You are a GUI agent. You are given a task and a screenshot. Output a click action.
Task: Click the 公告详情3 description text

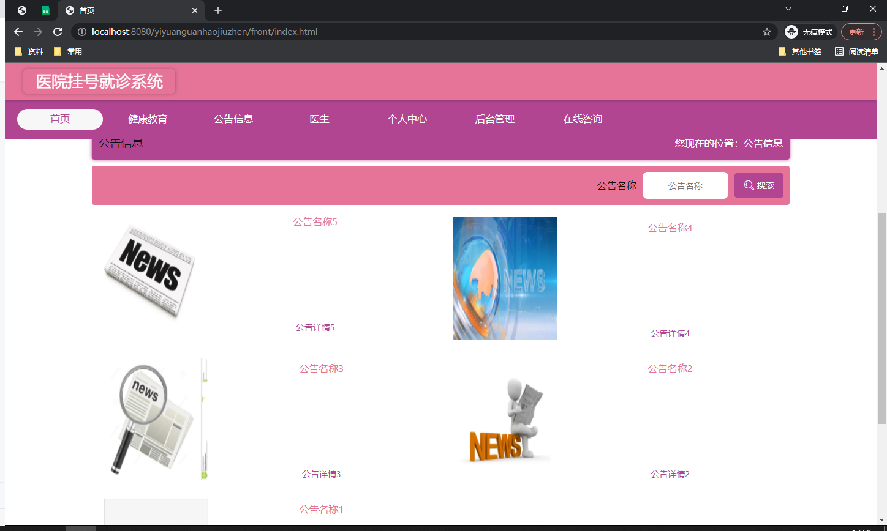point(321,474)
